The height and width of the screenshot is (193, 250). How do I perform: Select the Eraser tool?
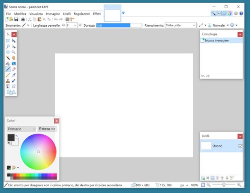pyautogui.click(x=14, y=69)
